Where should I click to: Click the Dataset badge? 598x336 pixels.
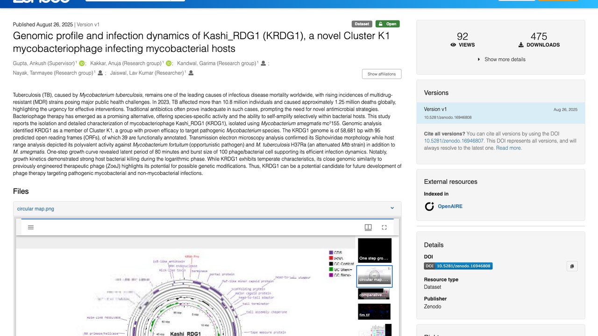tap(362, 24)
